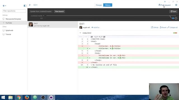Image resolution: width=179 pixels, height=100 pixels.
Task: Open a Pull request
Action: pyautogui.click(x=164, y=5)
